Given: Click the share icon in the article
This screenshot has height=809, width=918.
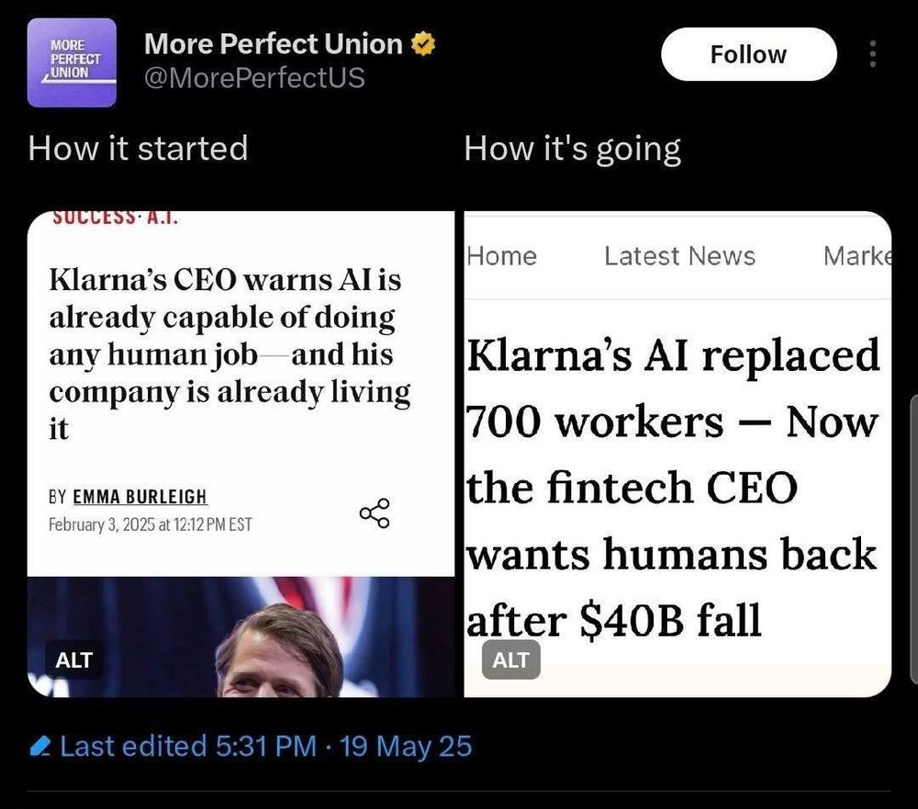Looking at the screenshot, I should point(374,513).
